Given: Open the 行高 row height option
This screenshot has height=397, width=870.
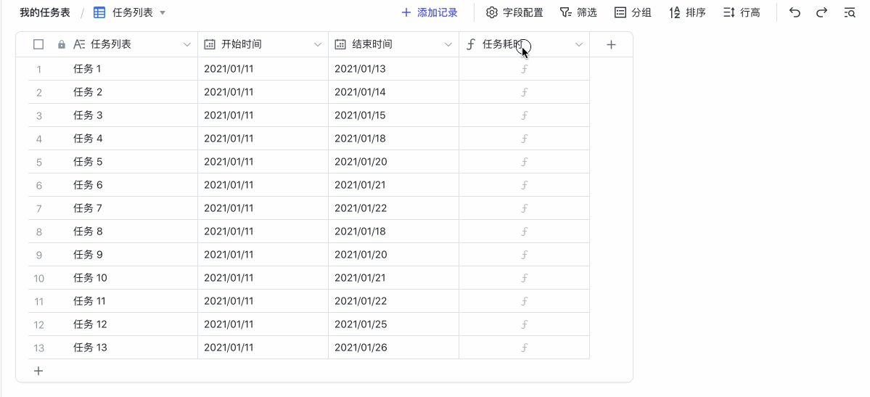Looking at the screenshot, I should 742,12.
